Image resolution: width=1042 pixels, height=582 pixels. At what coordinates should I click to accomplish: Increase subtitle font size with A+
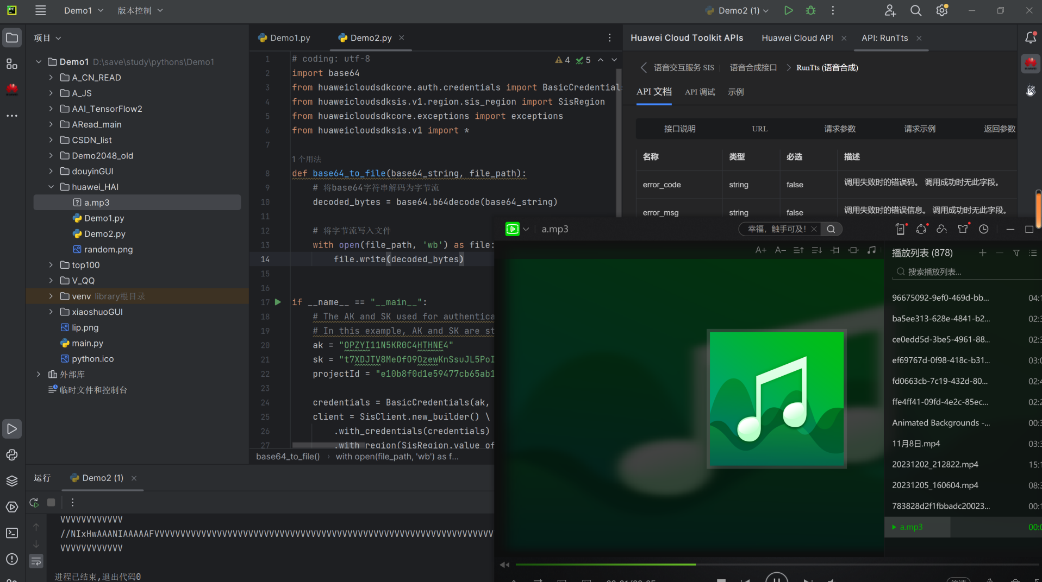[x=760, y=250]
